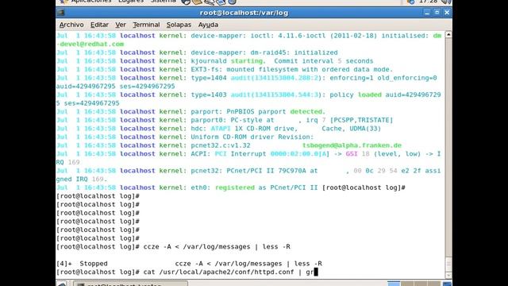The height and width of the screenshot is (286, 508).
Task: Click the dm-devel@redhat.com address
Action: (90, 44)
